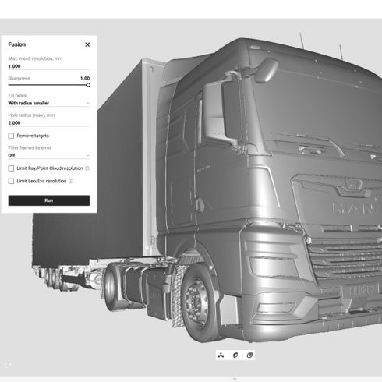This screenshot has width=382, height=382.
Task: Select the spiral target icon in bottom toolbar
Action: pos(249,355)
